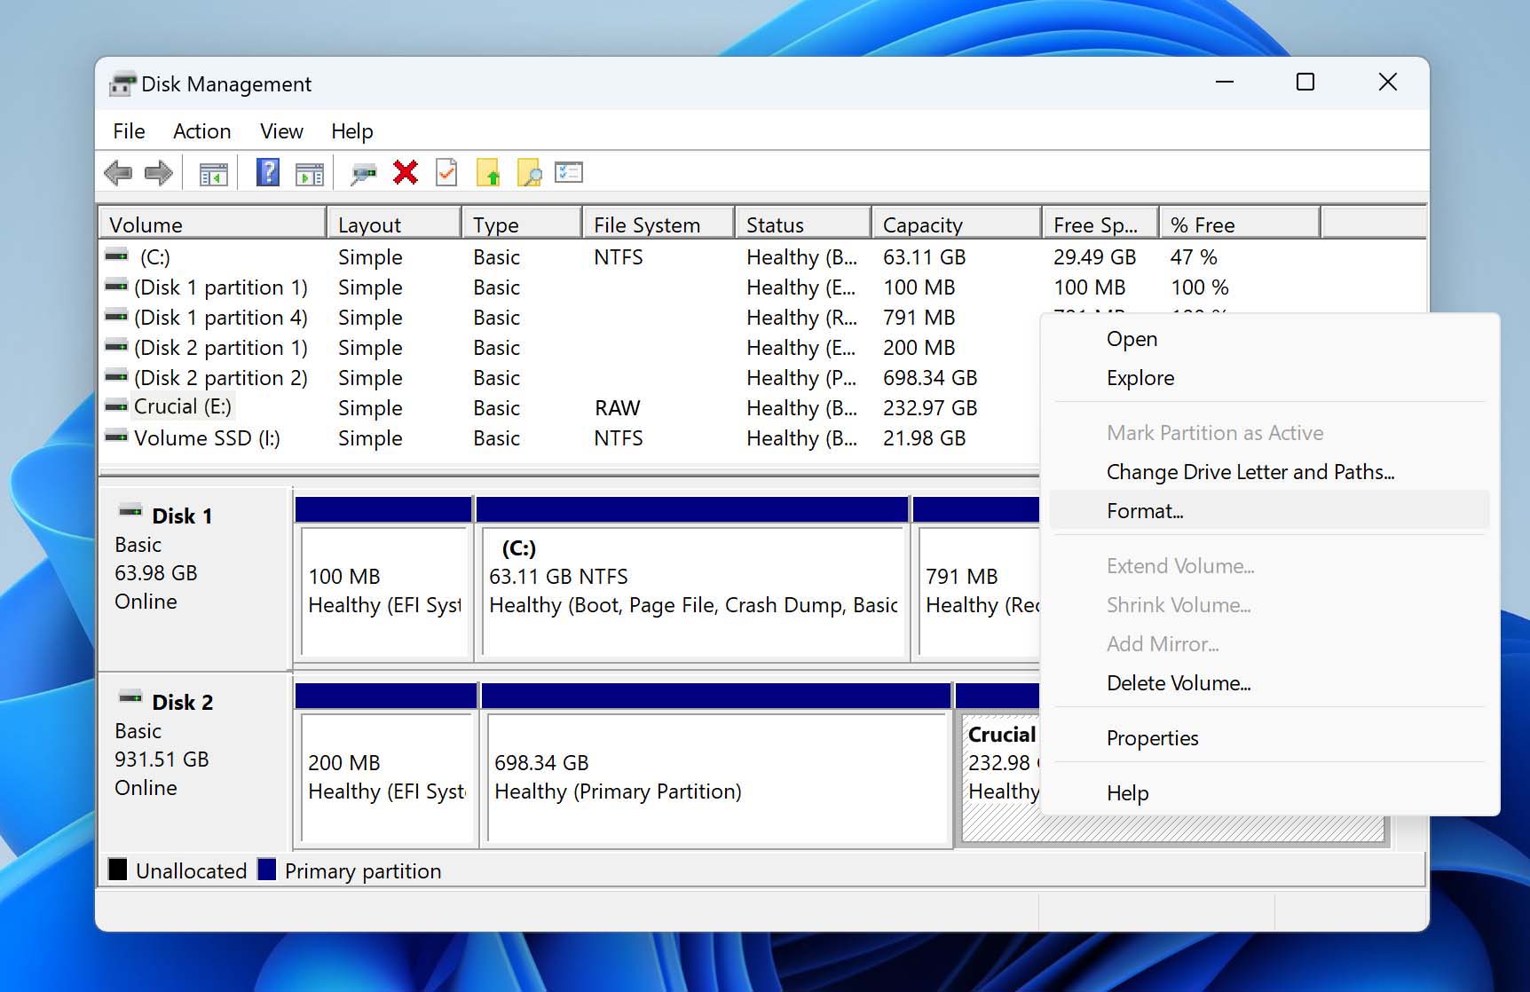Screen dimensions: 1530x992
Task: Select the 791 MB recovery partition block
Action: point(976,579)
